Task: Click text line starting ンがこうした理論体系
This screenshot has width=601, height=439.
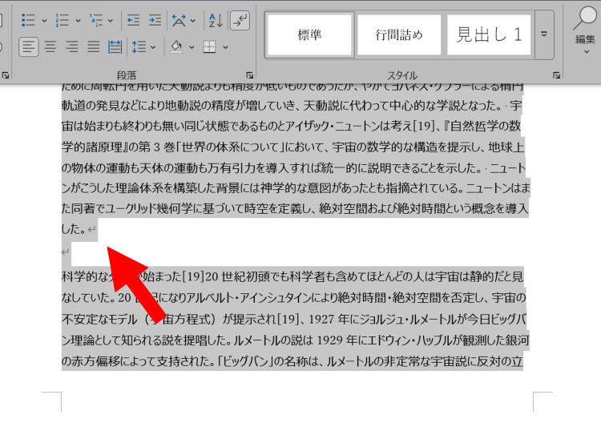Action: pos(296,188)
